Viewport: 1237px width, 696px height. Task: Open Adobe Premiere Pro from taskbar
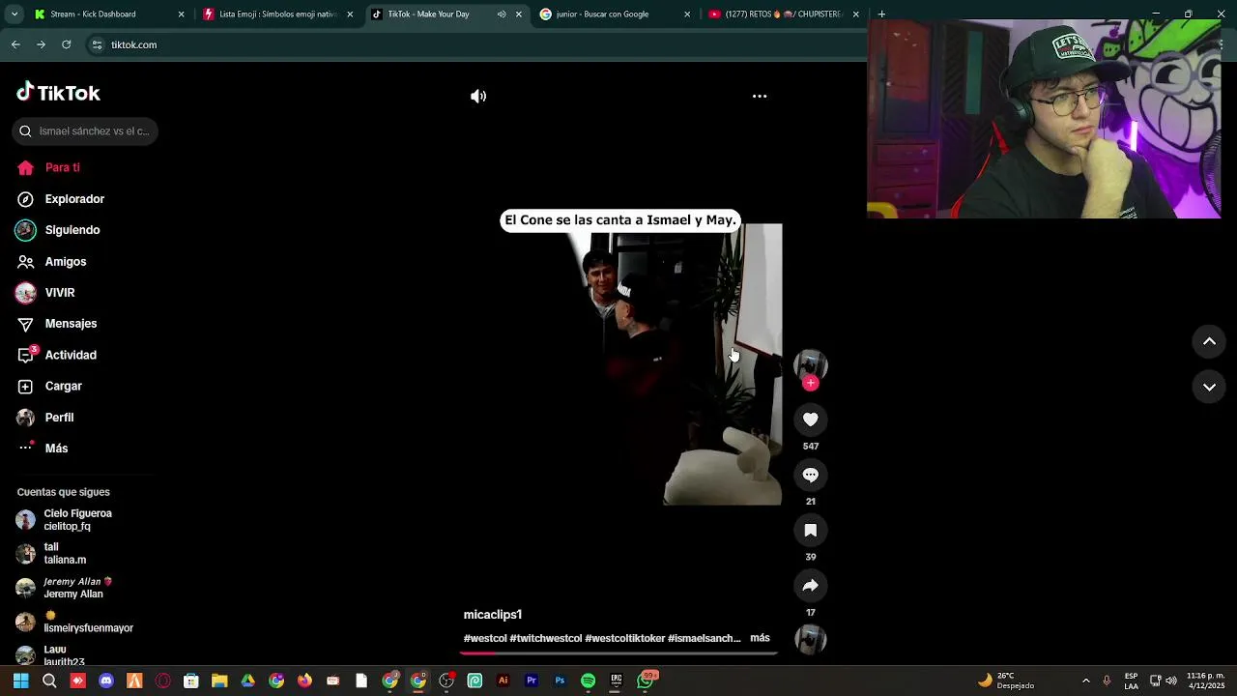[x=531, y=681]
